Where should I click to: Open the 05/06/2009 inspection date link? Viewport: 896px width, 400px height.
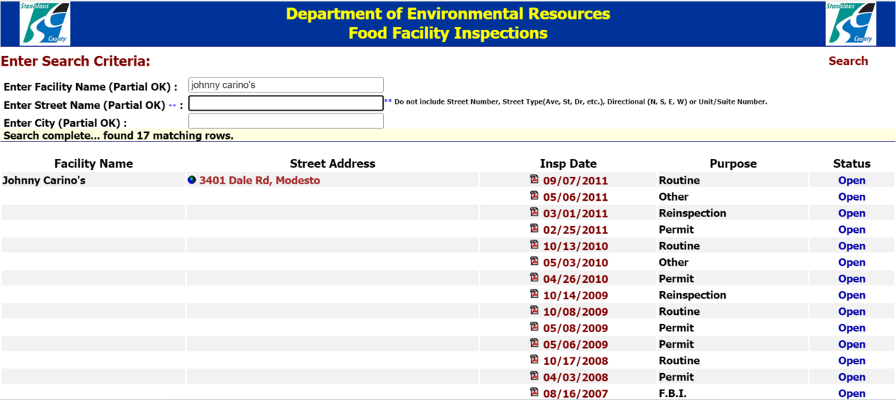(575, 345)
